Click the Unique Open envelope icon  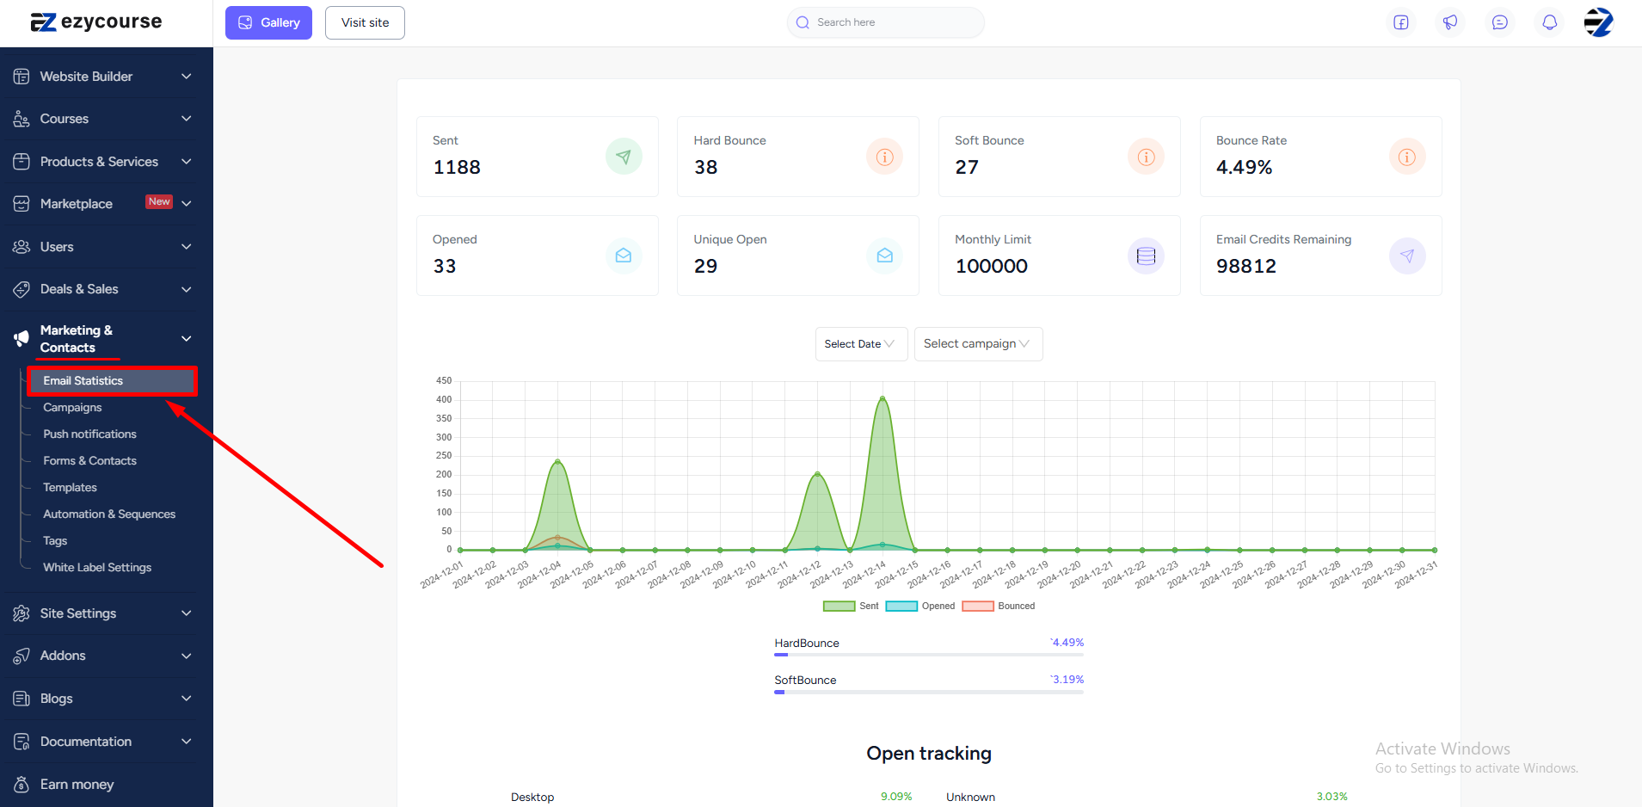(x=884, y=256)
